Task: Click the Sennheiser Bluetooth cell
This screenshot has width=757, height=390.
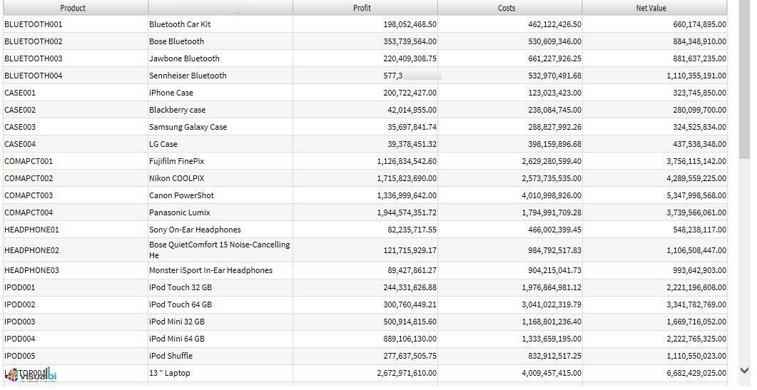Action: coord(188,76)
